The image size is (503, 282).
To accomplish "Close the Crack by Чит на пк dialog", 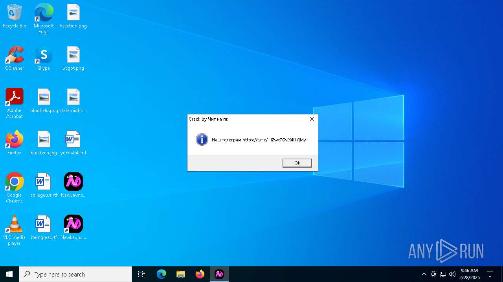I will (312, 119).
